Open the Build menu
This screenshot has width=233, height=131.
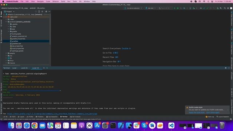pyautogui.click(x=63, y=1)
